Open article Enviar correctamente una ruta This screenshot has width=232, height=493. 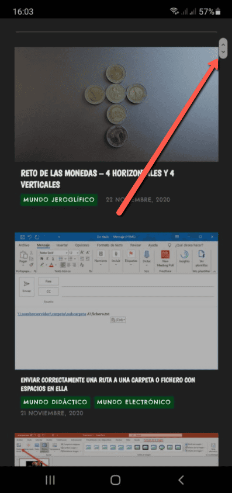point(108,384)
